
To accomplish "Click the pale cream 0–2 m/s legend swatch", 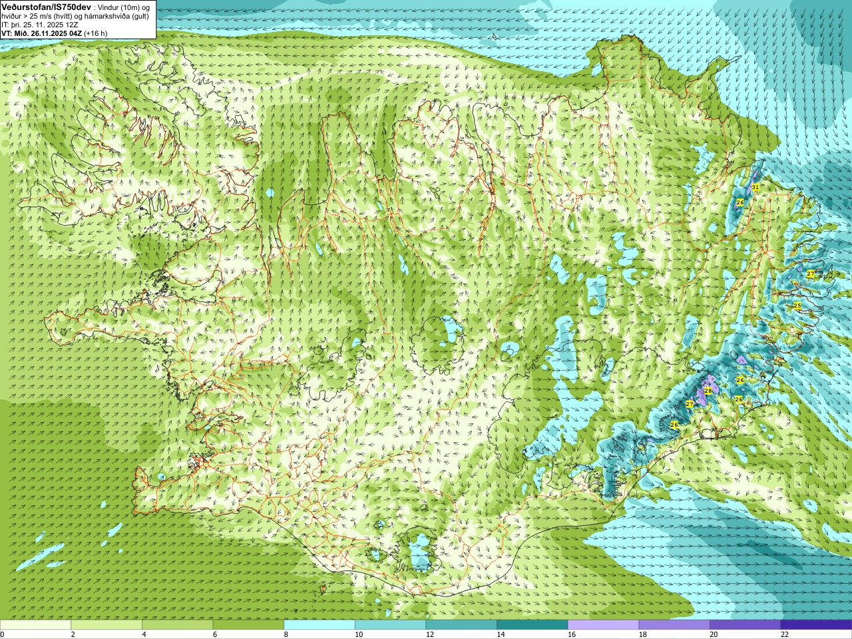I will click(x=35, y=624).
